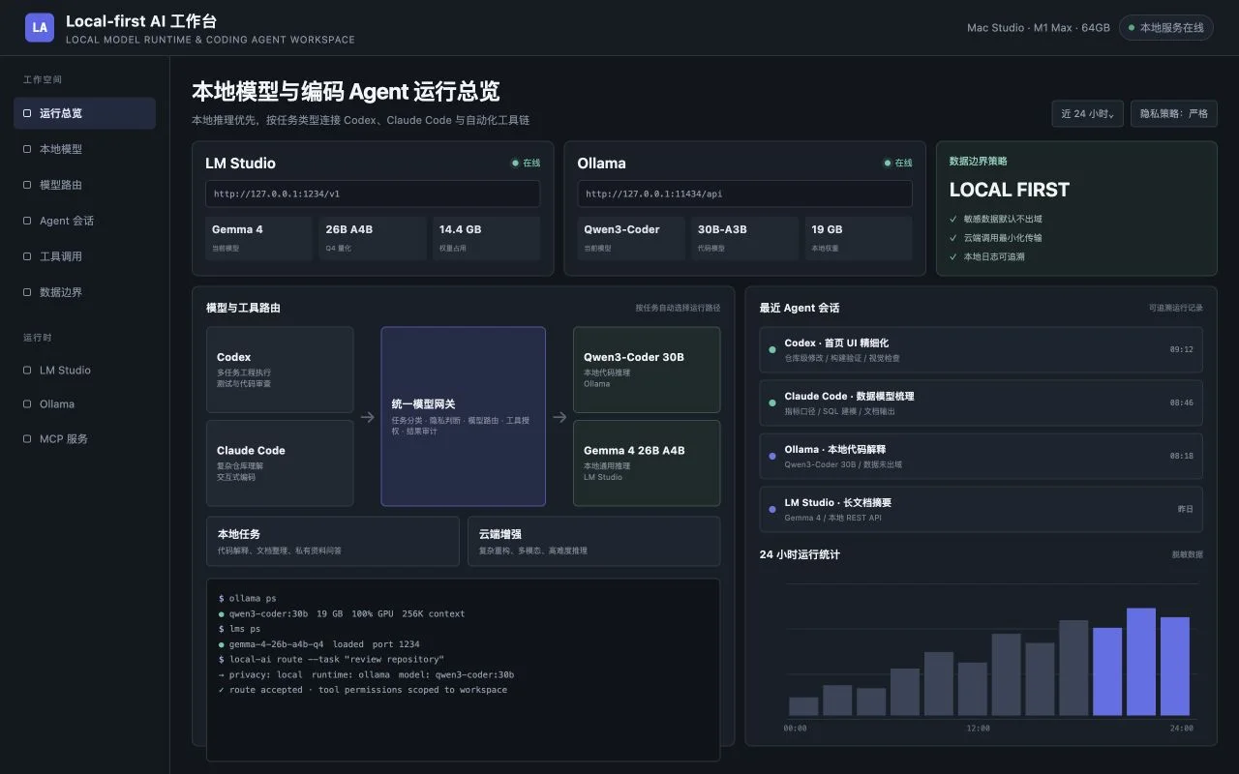The width and height of the screenshot is (1239, 774).
Task: Click the 隐私策略：严格 button
Action: (x=1173, y=113)
